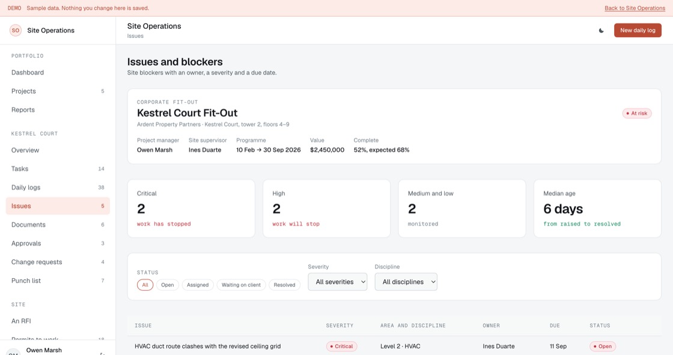This screenshot has height=355, width=673.
Task: Navigate to Daily logs in the sidebar
Action: [58, 187]
